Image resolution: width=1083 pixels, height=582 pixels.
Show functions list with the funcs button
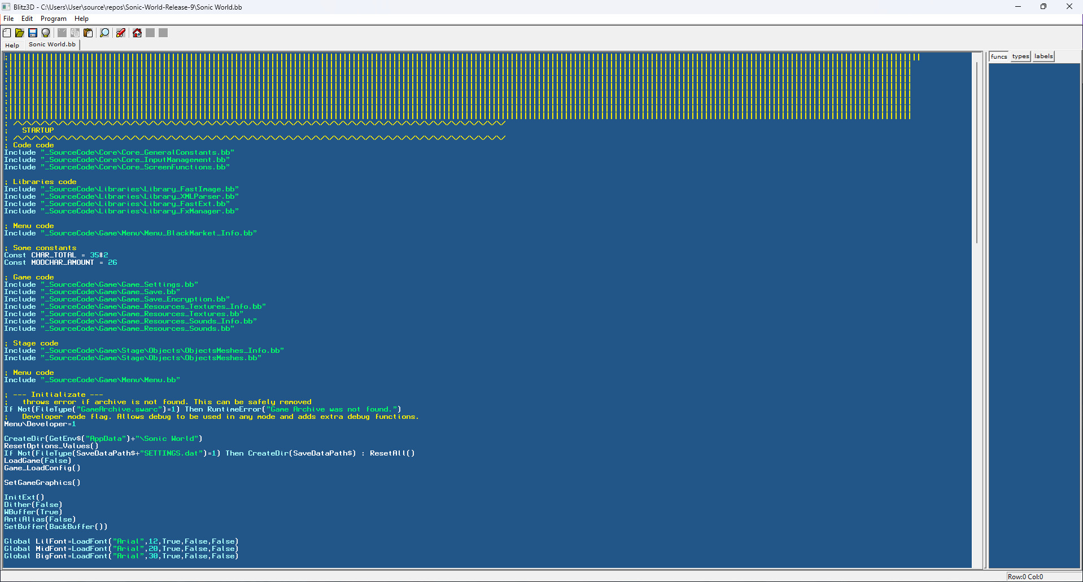pos(998,56)
